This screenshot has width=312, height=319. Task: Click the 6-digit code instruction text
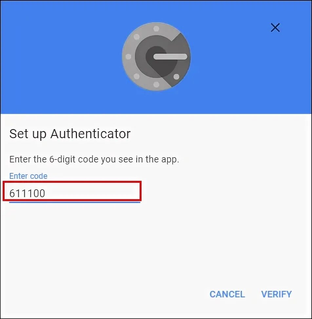94,159
